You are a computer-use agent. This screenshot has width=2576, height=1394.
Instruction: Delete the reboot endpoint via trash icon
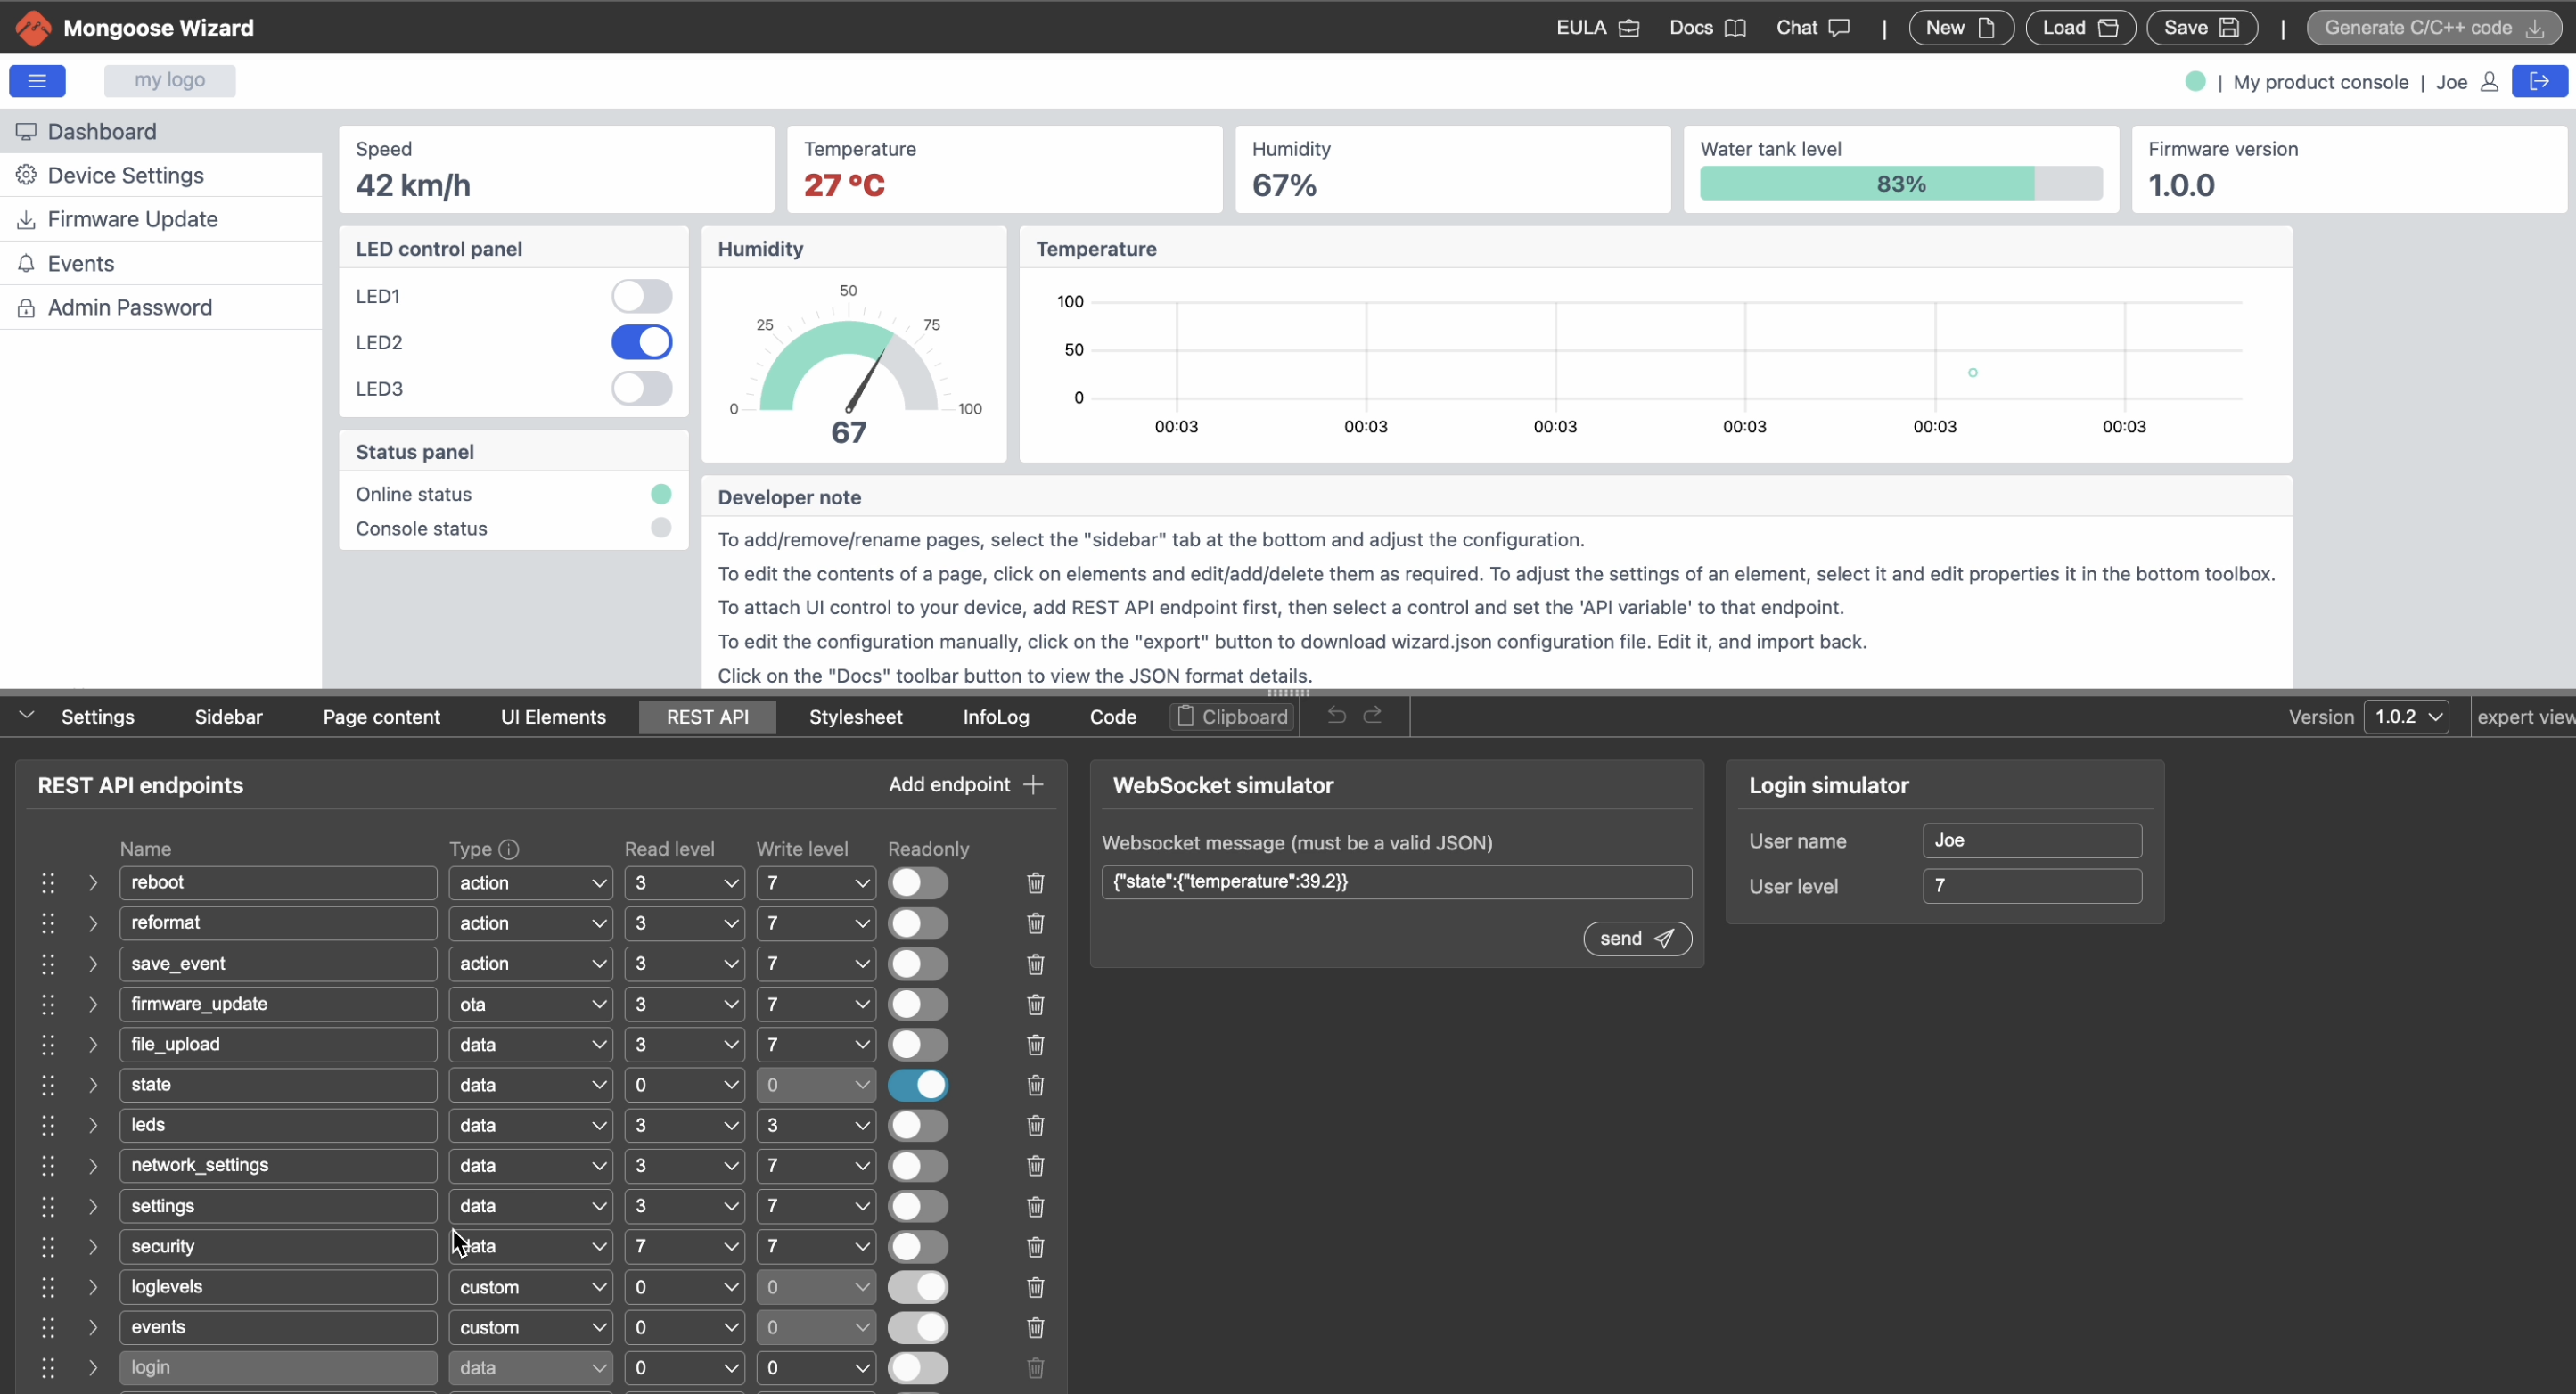tap(1035, 883)
